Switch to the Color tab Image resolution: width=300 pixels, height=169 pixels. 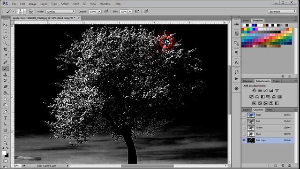pyautogui.click(x=246, y=21)
